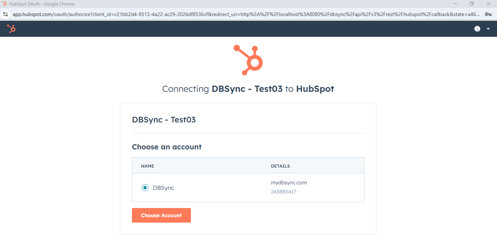Screen dimensions: 497x235
Task: Click the user avatar icon in header
Action: pyautogui.click(x=477, y=29)
